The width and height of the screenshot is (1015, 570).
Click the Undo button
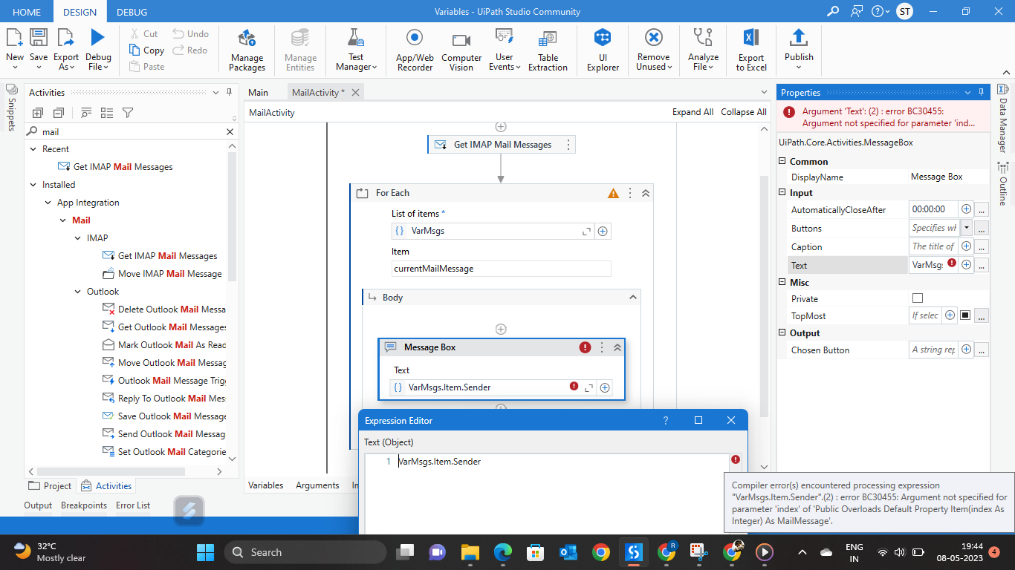191,33
